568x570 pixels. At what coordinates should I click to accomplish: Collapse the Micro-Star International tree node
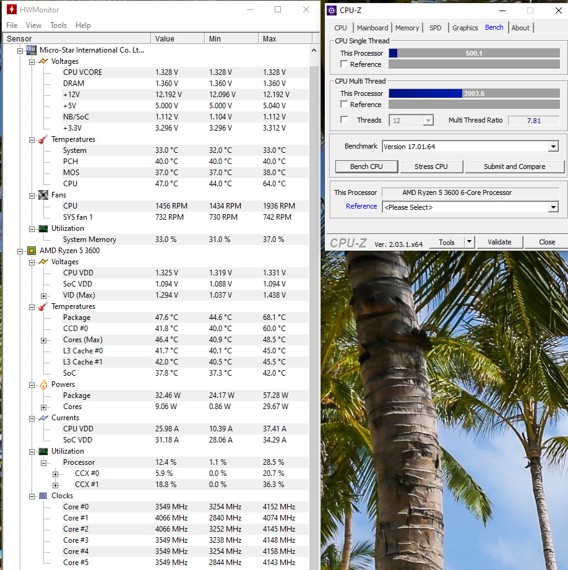pos(20,51)
